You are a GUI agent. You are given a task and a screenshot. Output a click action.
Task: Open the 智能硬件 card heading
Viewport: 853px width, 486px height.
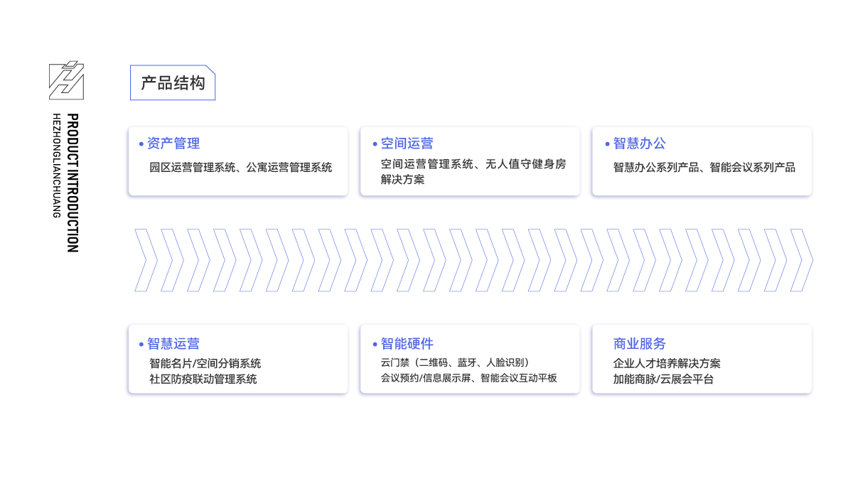click(407, 344)
